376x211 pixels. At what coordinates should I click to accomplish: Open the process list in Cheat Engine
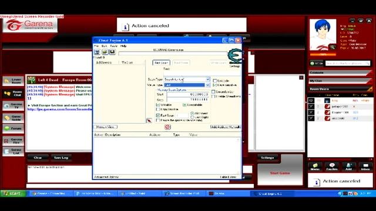point(97,52)
